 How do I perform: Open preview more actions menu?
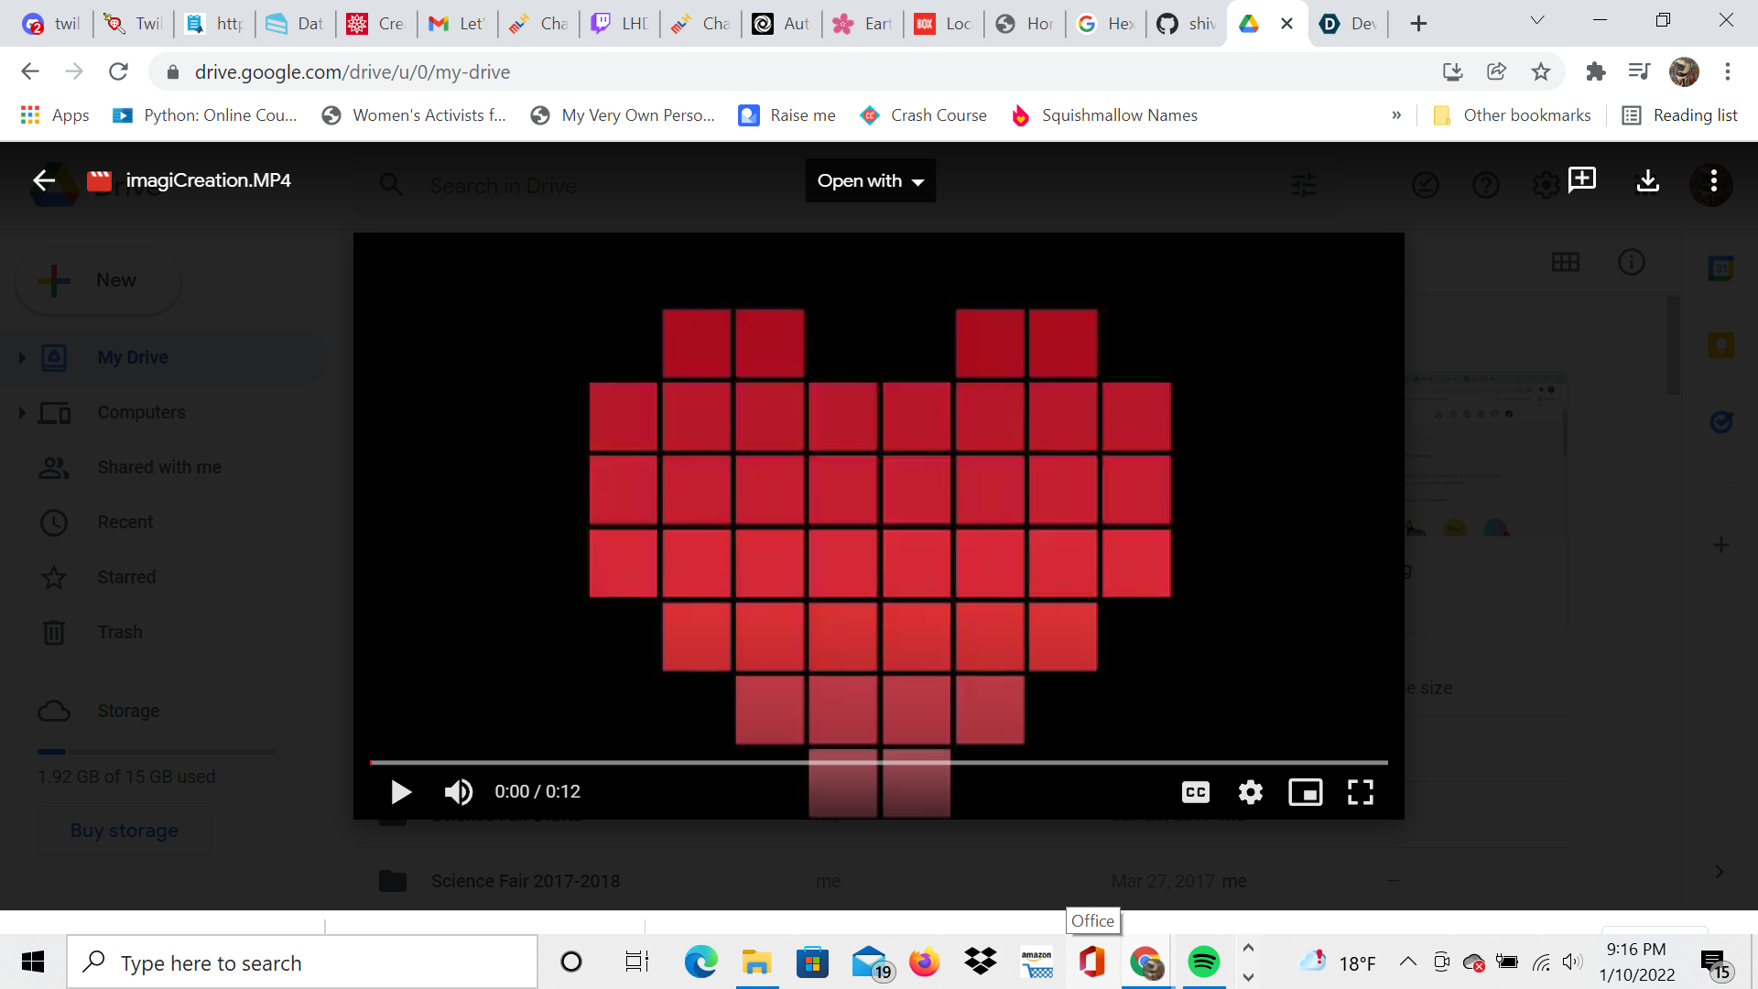[x=1713, y=181]
